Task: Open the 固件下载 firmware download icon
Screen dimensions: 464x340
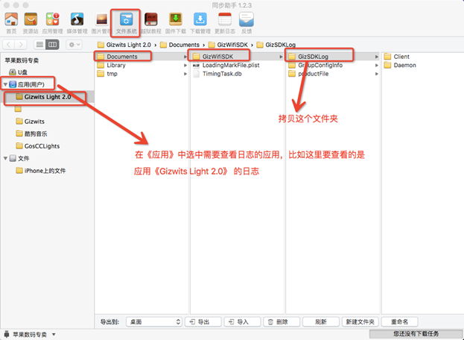Action: click(175, 22)
